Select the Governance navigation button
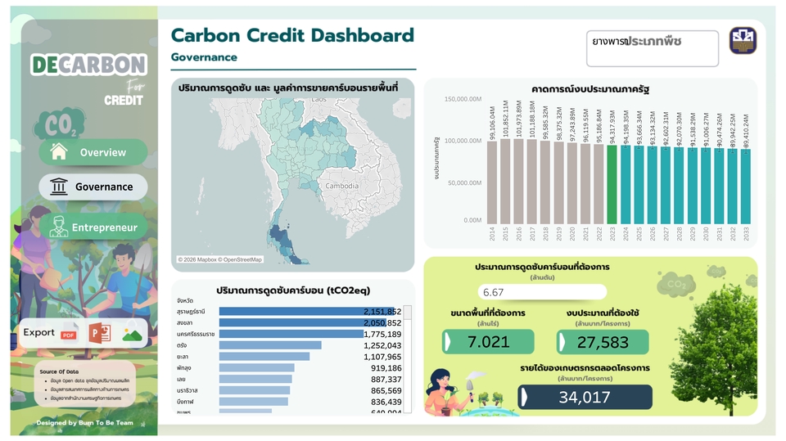Screen dimensions: 786x441 tap(93, 187)
